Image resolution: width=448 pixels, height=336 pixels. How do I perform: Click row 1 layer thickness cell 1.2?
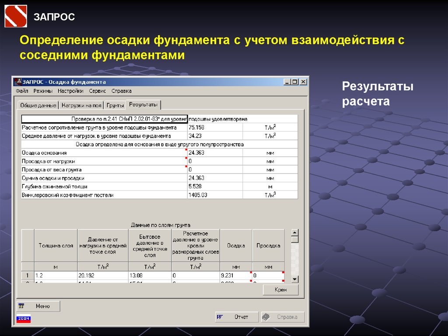coord(56,275)
